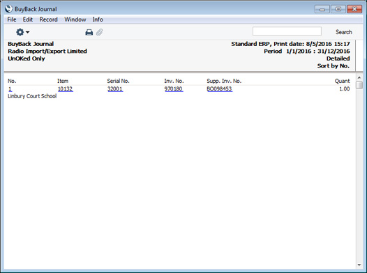
Task: Click the Sort by No. text
Action: click(x=334, y=66)
